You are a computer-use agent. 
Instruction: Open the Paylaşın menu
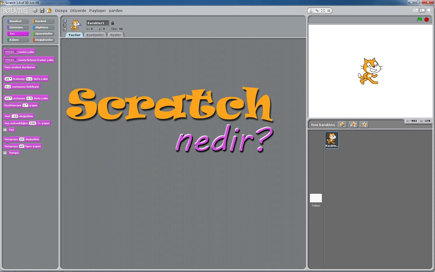97,11
